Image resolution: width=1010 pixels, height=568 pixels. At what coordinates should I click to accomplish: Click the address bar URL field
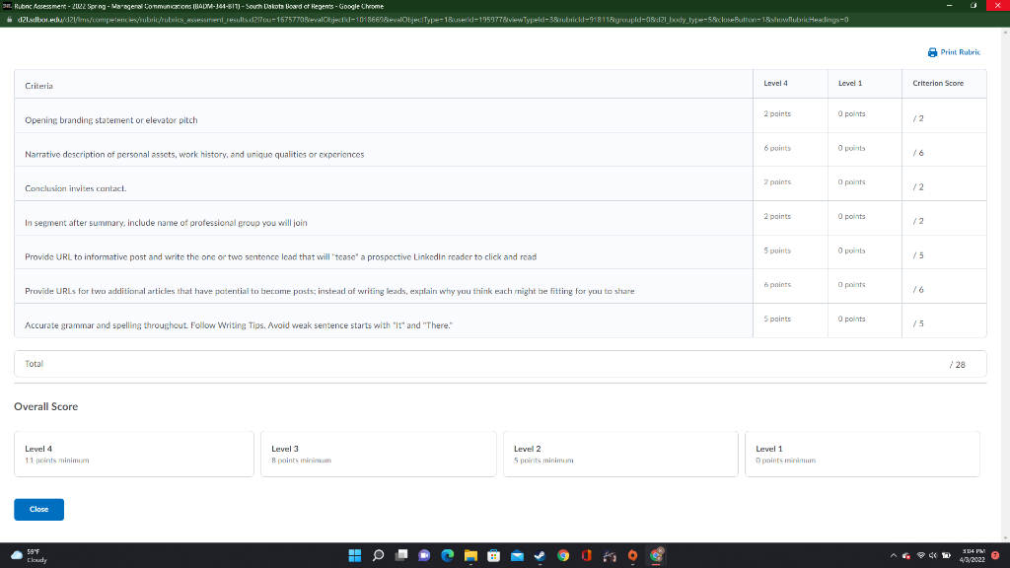pos(296,18)
